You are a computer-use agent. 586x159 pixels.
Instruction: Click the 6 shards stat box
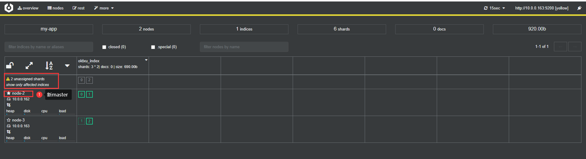342,29
